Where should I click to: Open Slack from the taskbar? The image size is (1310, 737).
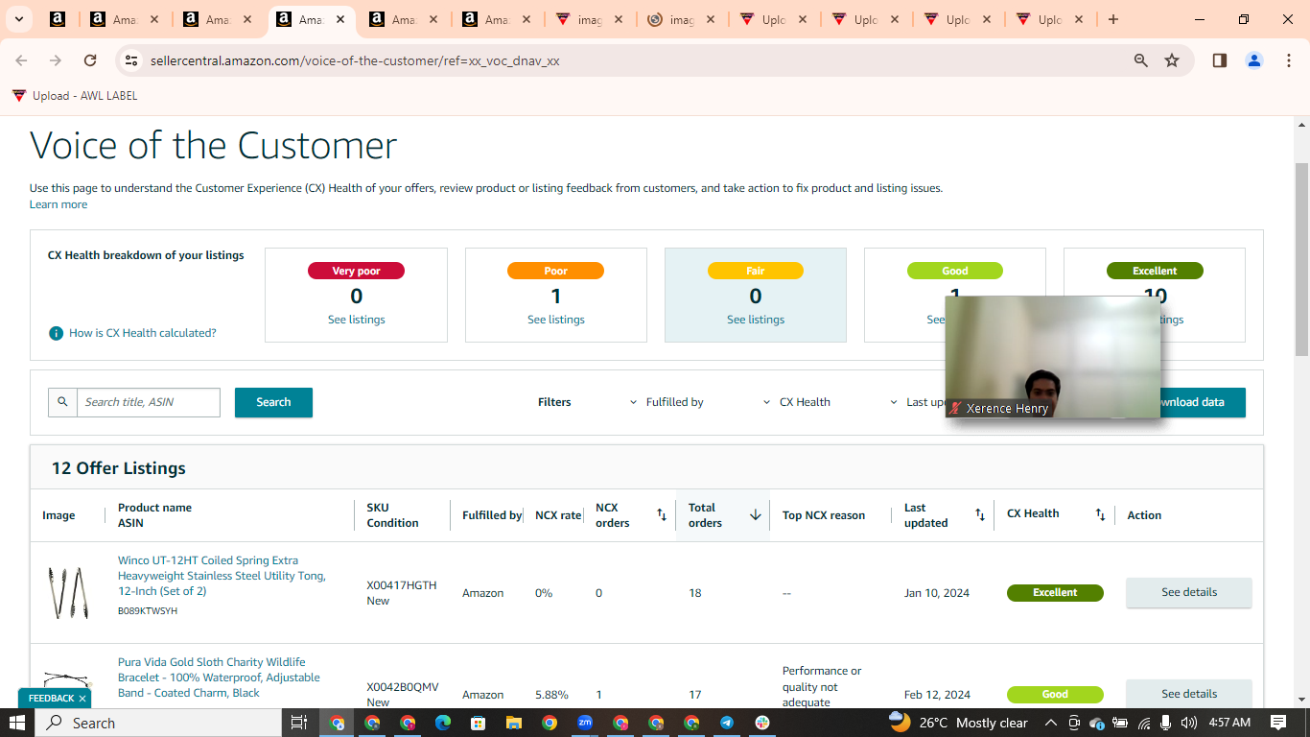click(762, 723)
